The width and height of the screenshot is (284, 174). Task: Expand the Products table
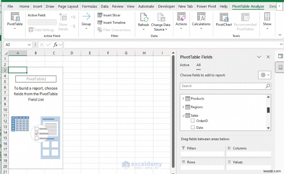click(x=183, y=99)
